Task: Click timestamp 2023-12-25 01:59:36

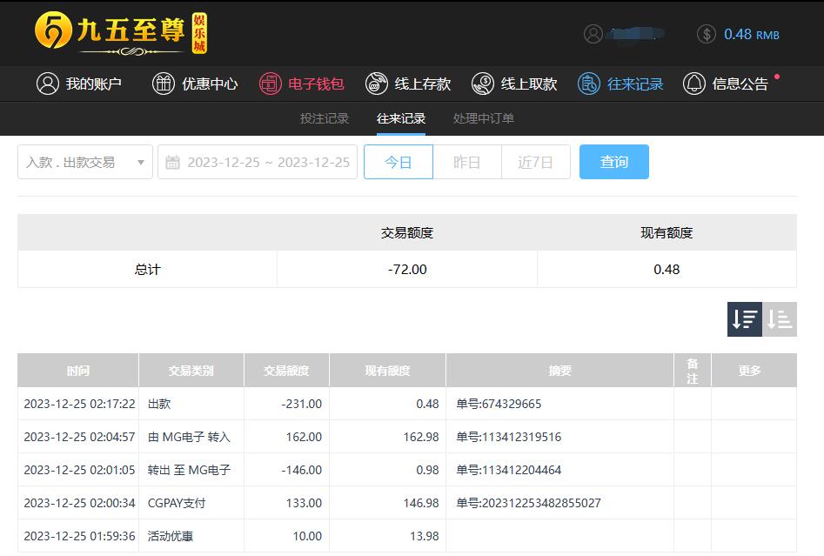Action: [x=79, y=536]
